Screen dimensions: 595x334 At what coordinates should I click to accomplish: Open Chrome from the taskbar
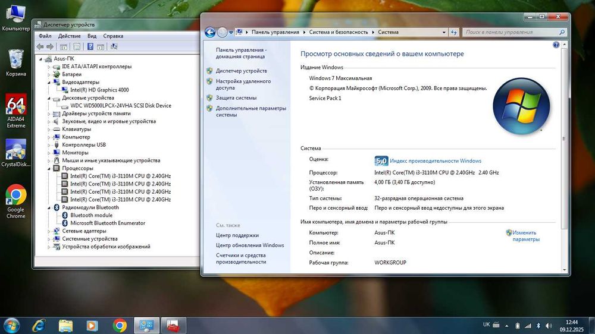point(120,326)
